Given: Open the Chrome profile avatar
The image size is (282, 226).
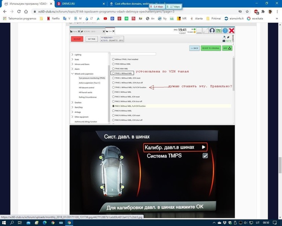Looking at the screenshot, I should coord(270,12).
